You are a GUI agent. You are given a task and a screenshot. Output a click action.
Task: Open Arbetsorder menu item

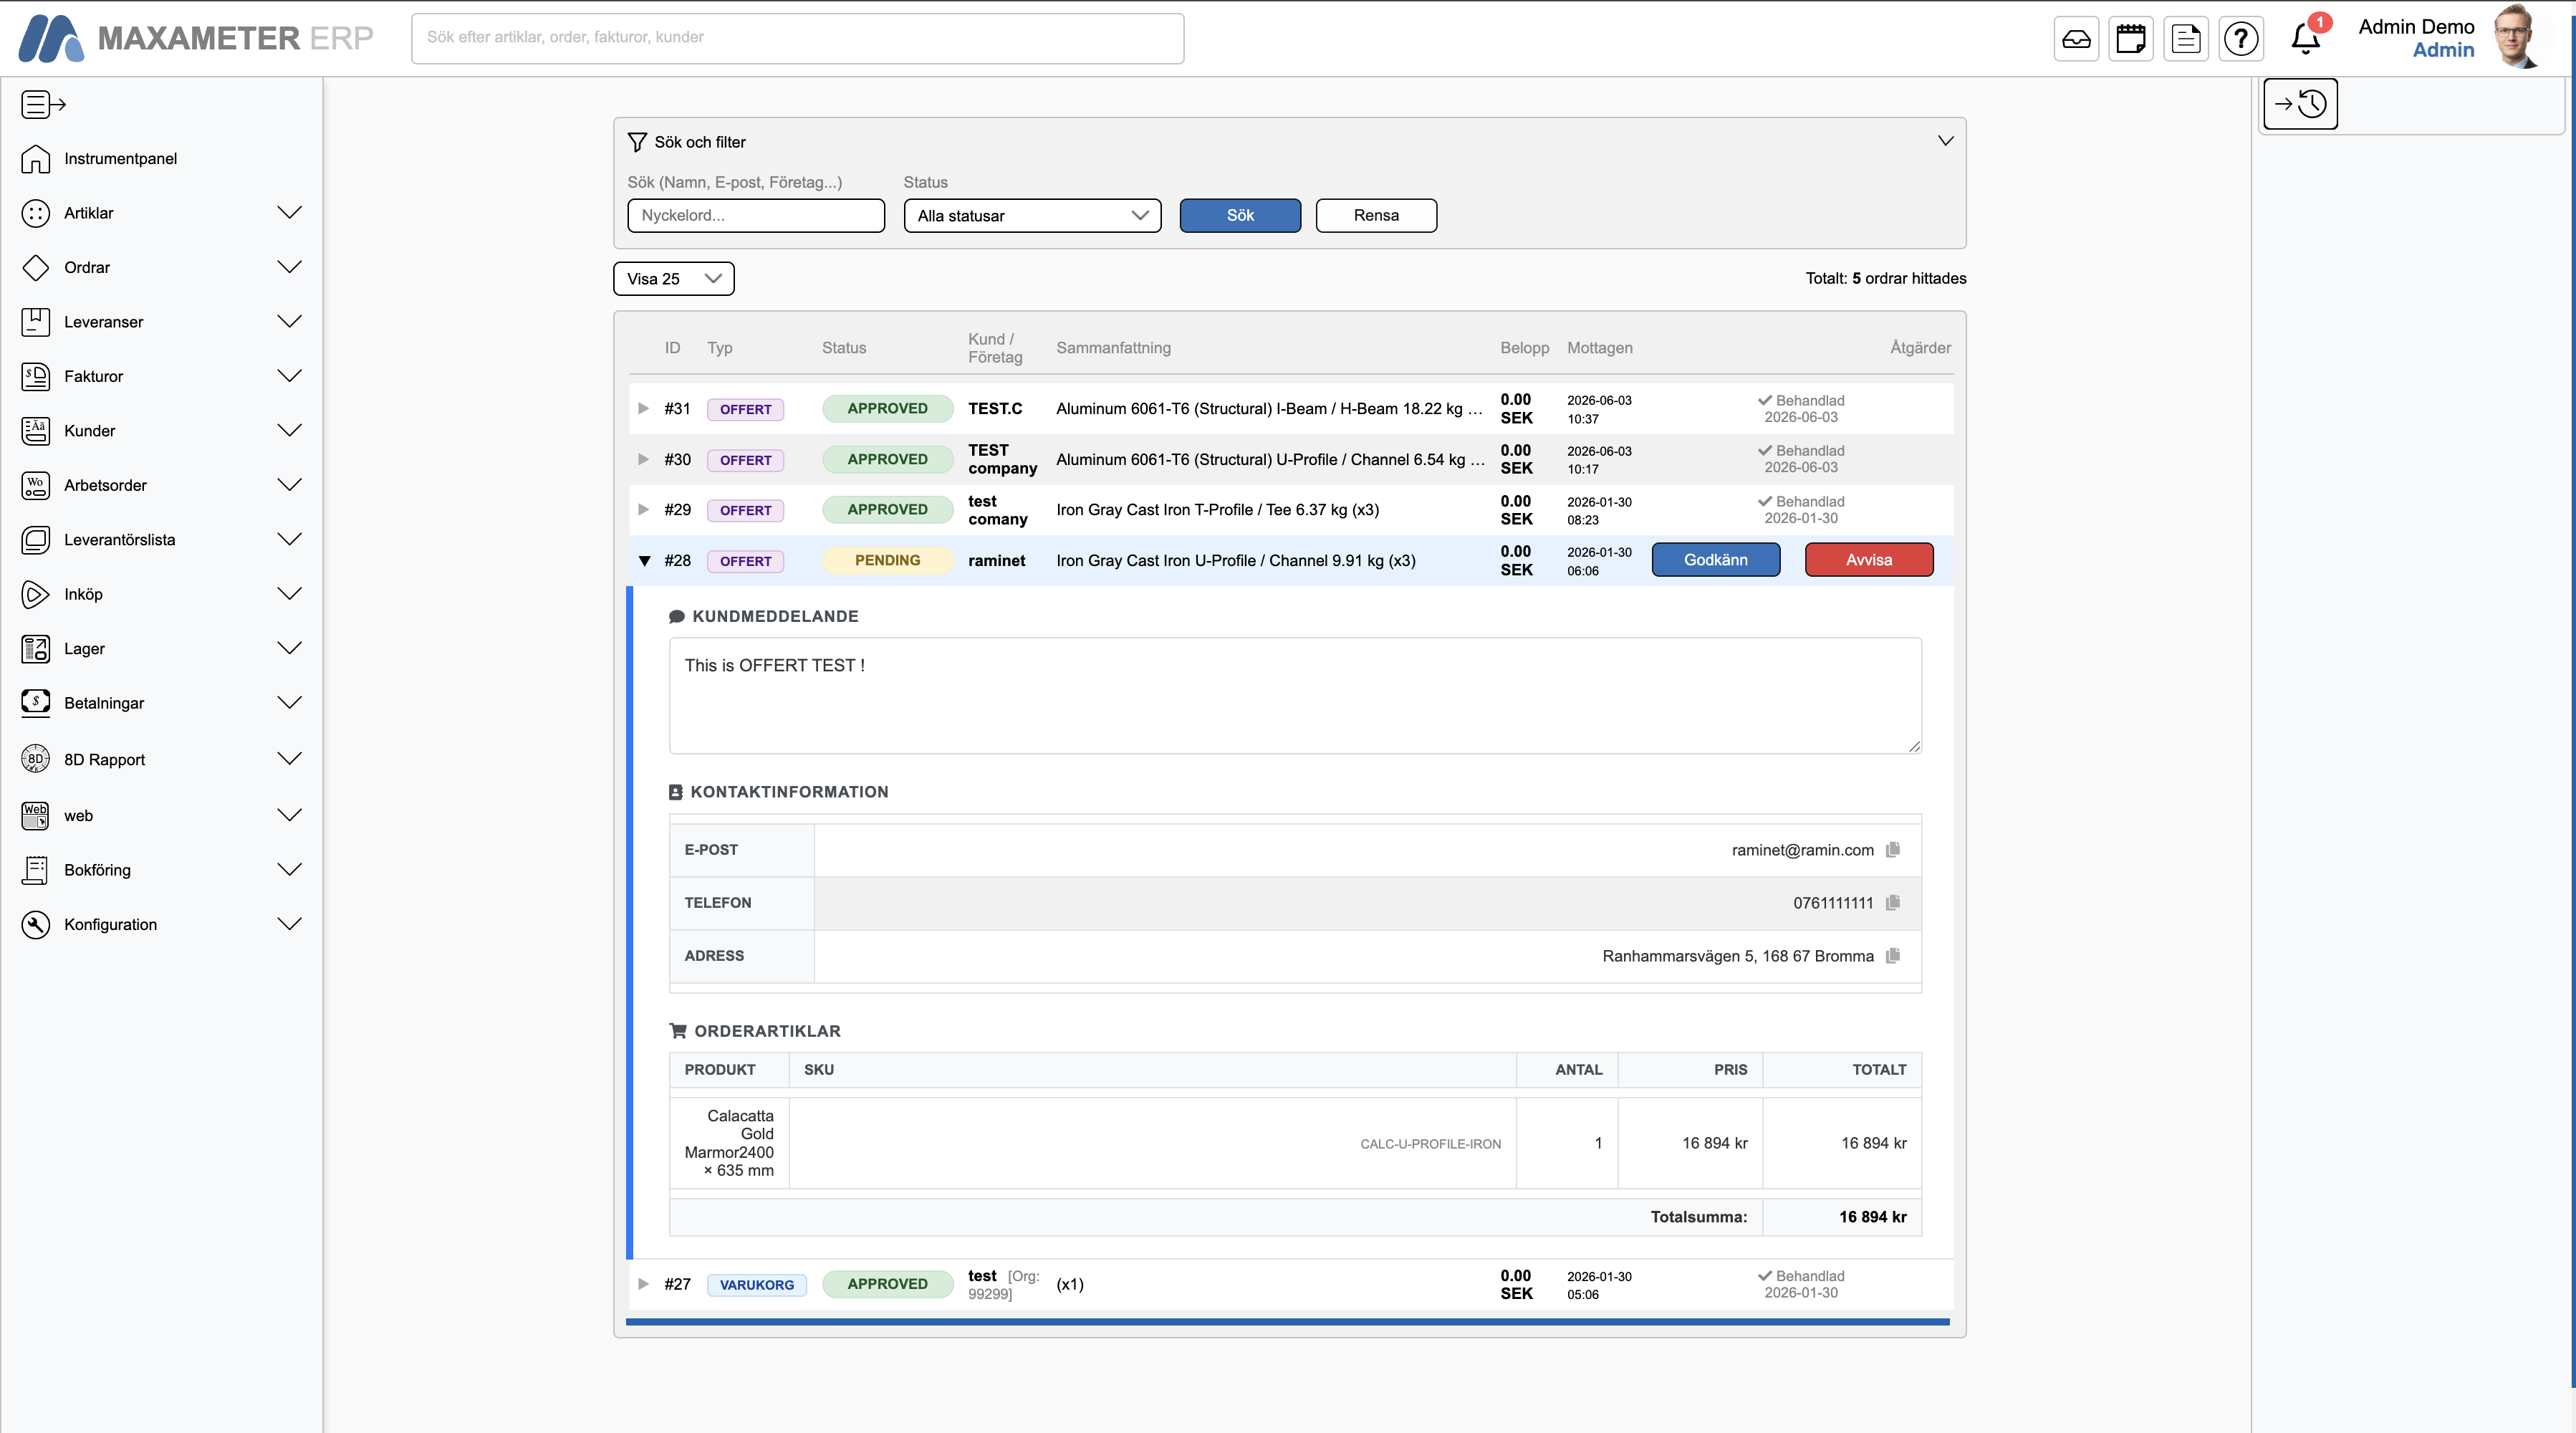[x=105, y=485]
